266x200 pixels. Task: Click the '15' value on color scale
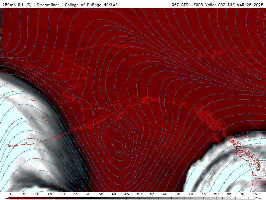coord(50,194)
